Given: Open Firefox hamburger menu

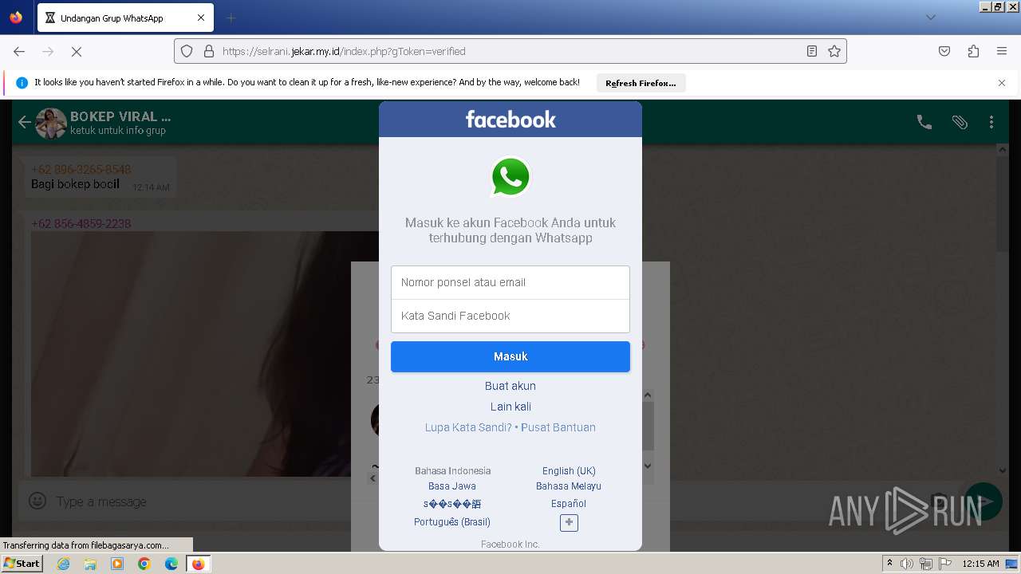Looking at the screenshot, I should click(1002, 51).
